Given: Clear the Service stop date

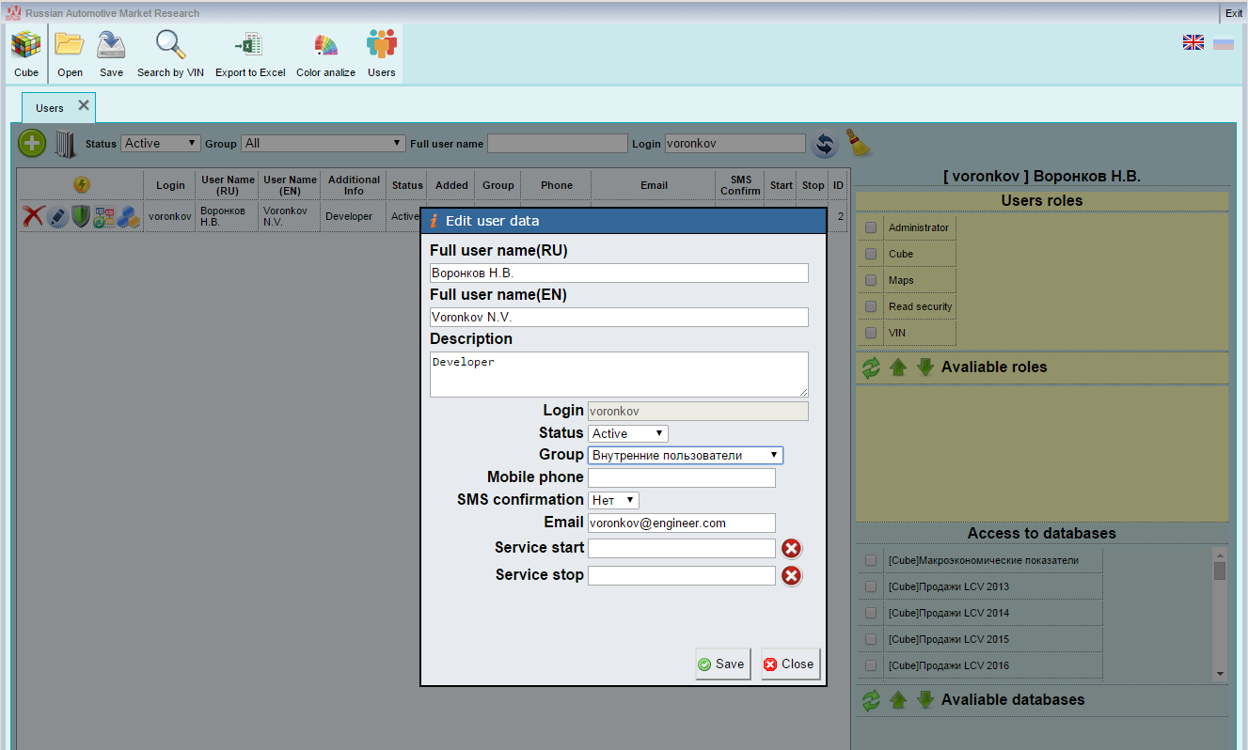Looking at the screenshot, I should [x=792, y=575].
